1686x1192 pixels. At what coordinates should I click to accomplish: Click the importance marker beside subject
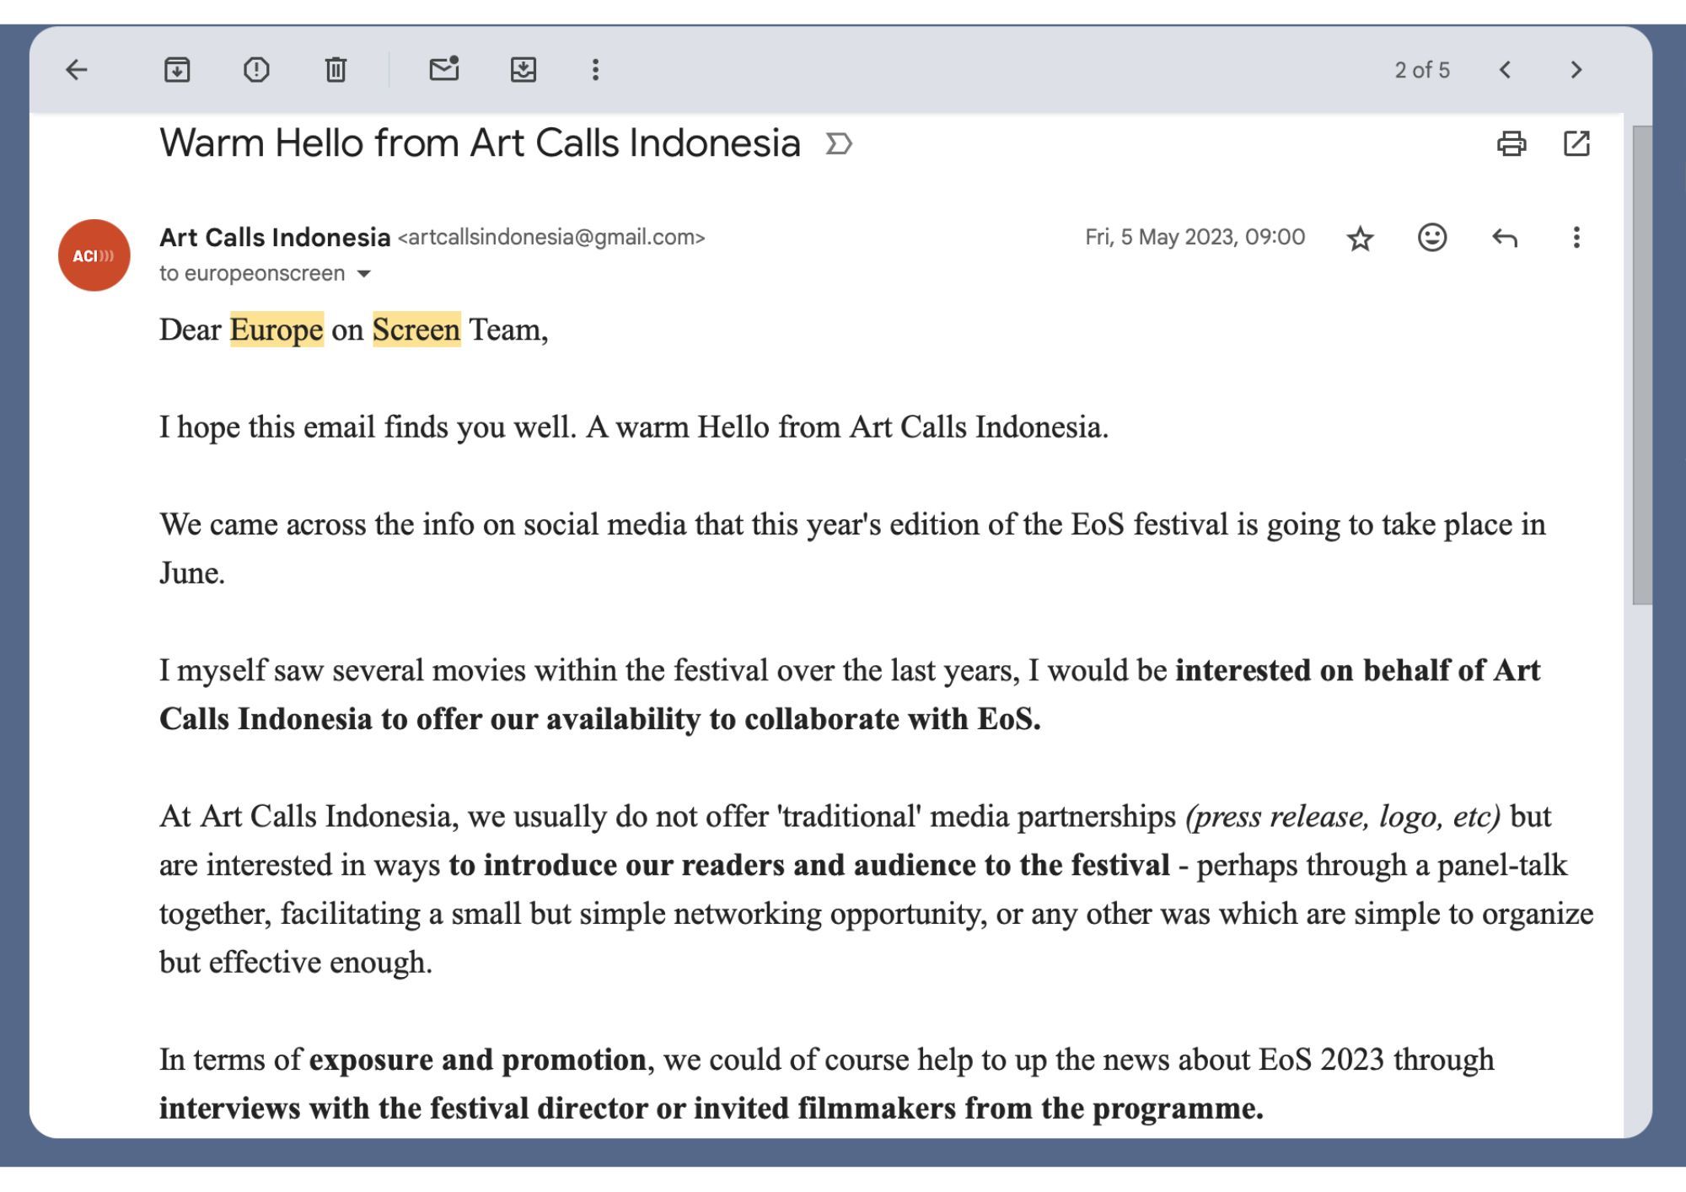coord(839,144)
